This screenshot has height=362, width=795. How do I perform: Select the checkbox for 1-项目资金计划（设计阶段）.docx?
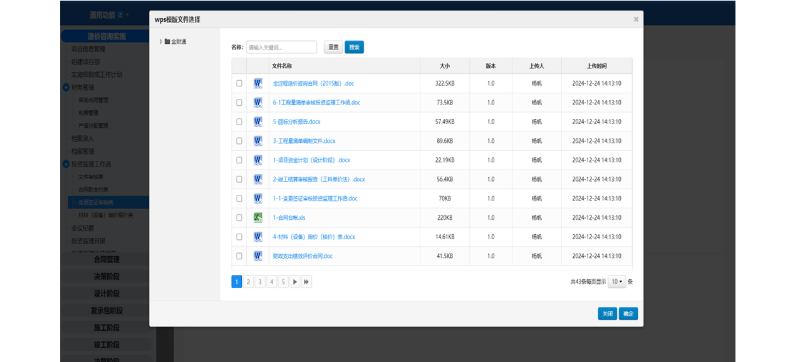click(x=239, y=160)
